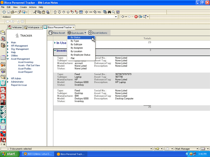Switch to BIZCO/demo Lotus taskbar item

tap(38, 154)
